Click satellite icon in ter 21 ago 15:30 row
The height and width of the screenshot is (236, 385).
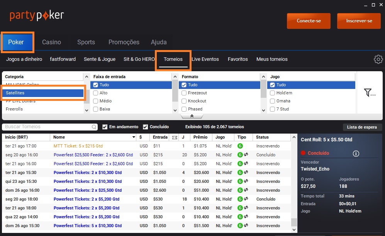click(x=246, y=172)
